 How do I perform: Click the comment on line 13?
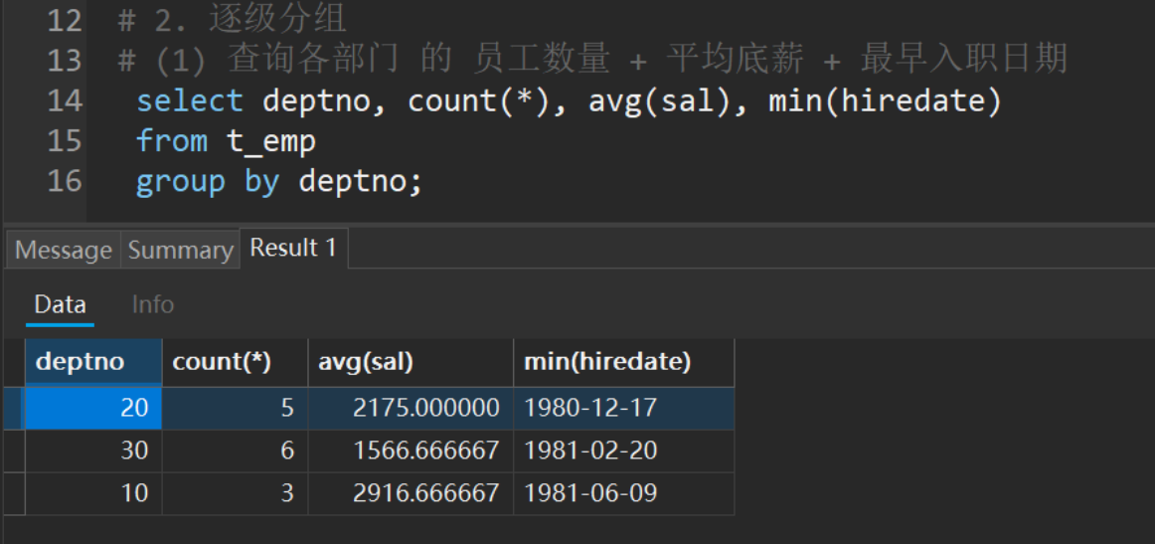[593, 61]
